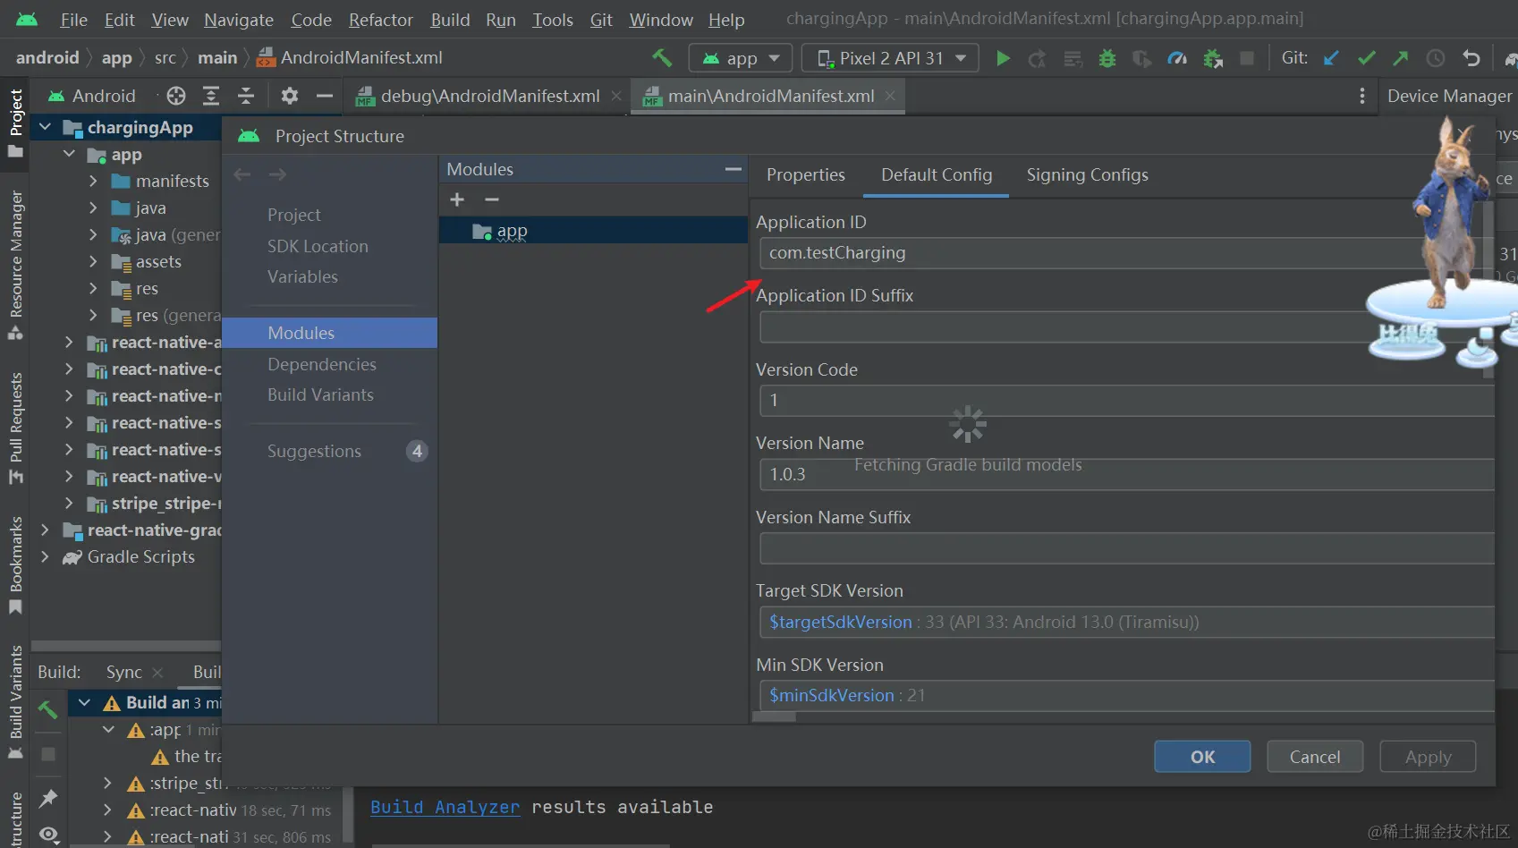1518x848 pixels.
Task: Click Apply Changes and Restart Activity icon
Action: coord(1038,58)
